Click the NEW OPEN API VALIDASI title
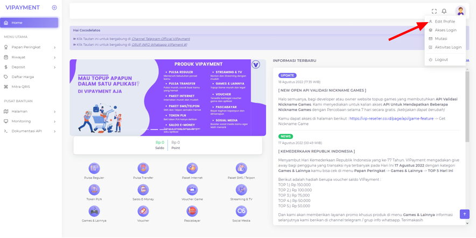 tap(322, 90)
